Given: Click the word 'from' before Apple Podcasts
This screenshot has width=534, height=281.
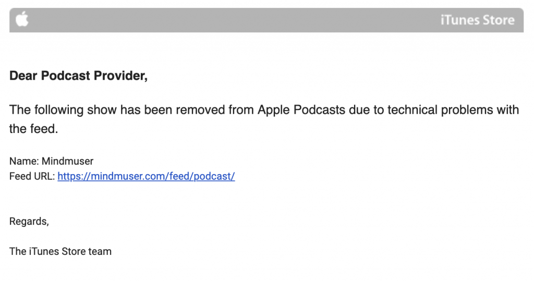Looking at the screenshot, I should click(x=241, y=109).
